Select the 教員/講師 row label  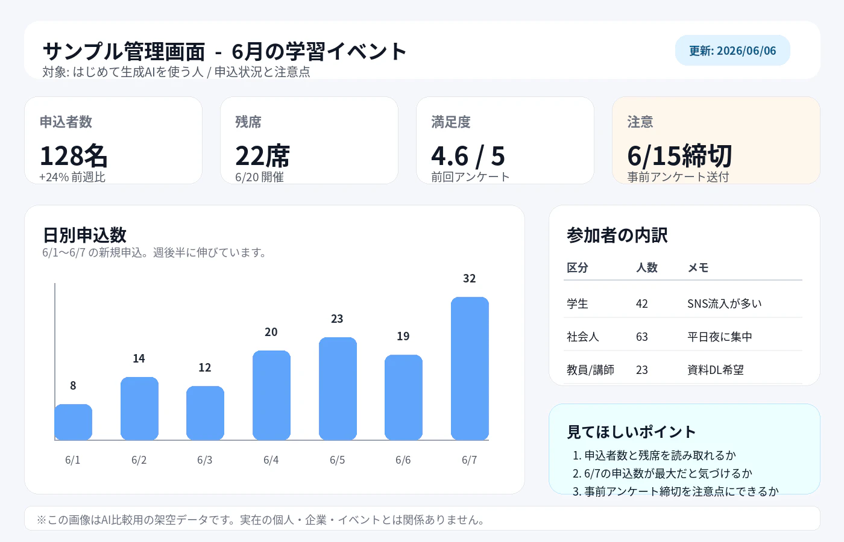click(x=591, y=370)
